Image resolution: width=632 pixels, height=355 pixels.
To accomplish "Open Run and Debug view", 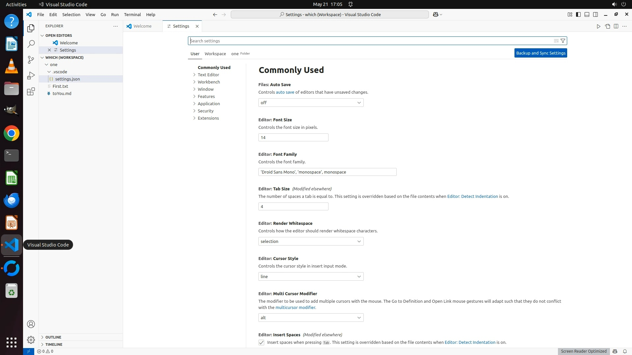I will pos(31,76).
